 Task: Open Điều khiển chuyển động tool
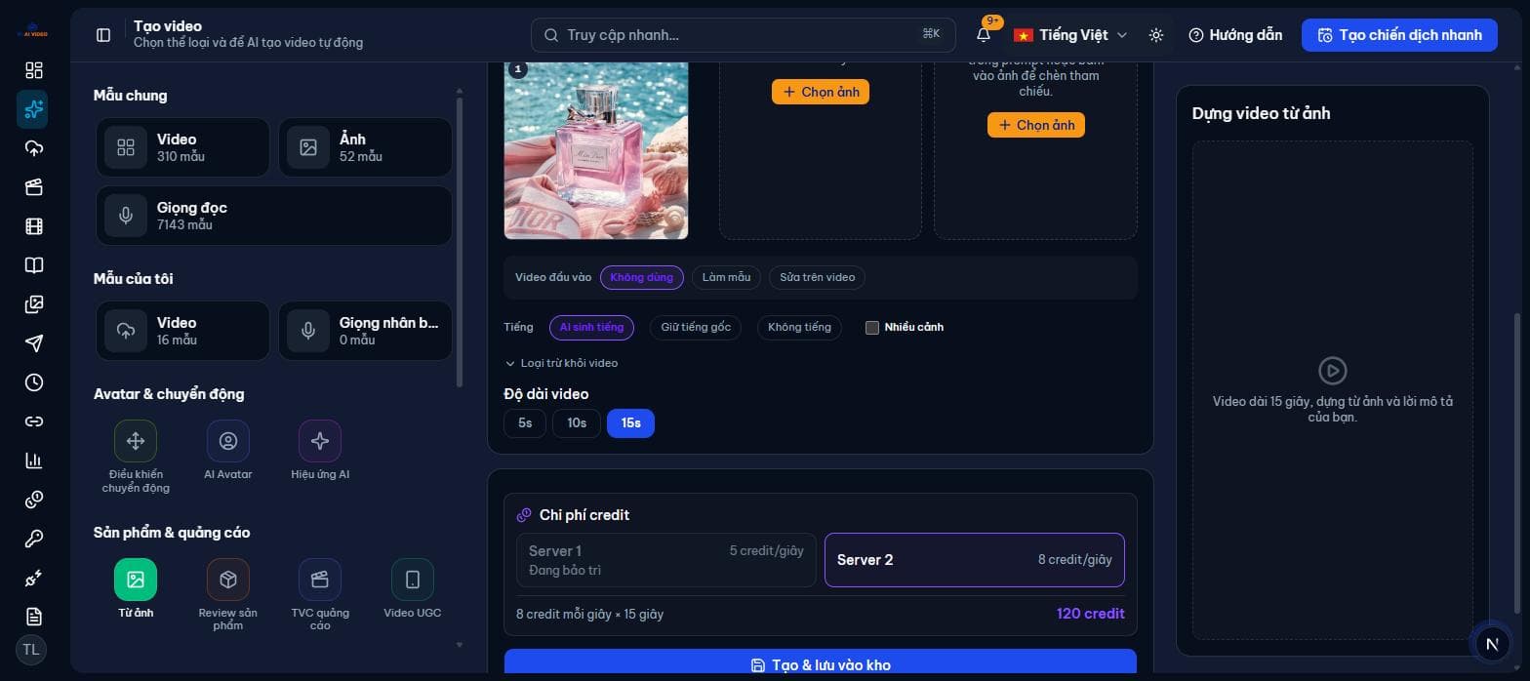(x=136, y=458)
